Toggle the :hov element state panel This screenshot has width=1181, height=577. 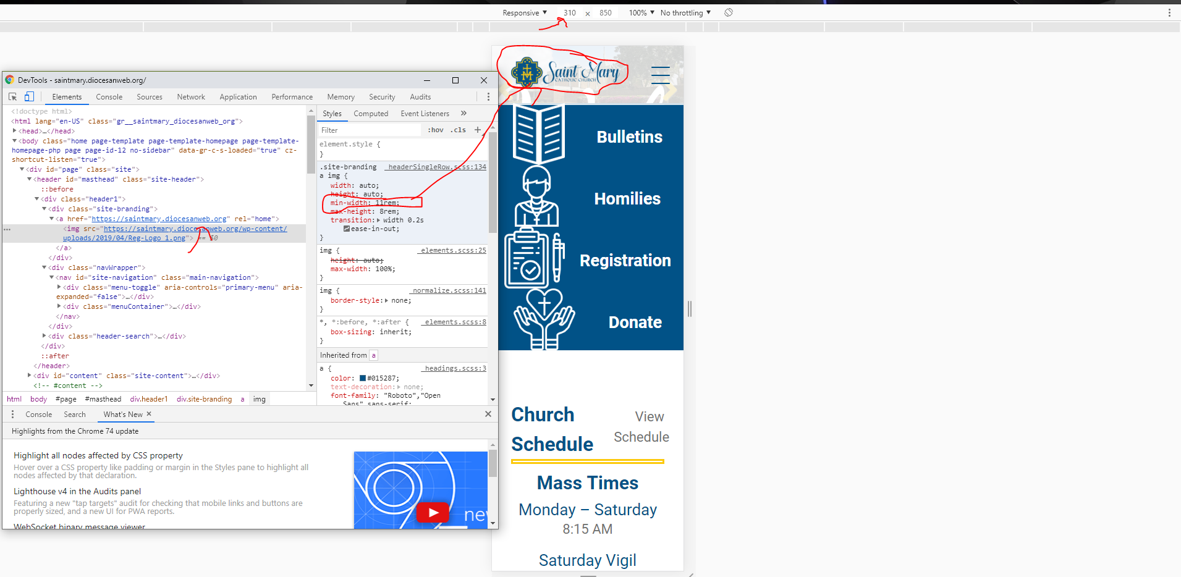436,130
